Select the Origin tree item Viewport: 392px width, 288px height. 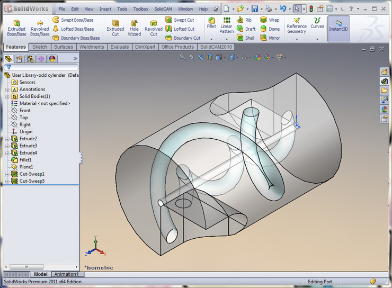(22, 132)
